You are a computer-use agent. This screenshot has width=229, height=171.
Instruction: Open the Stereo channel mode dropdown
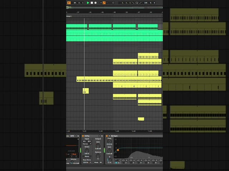click(87, 144)
